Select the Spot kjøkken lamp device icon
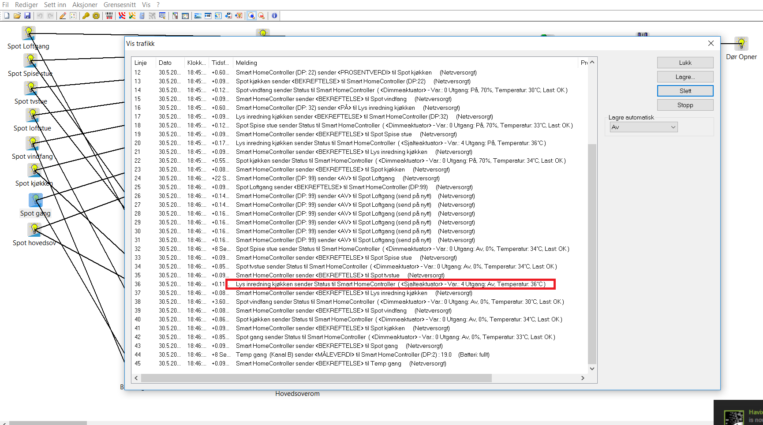This screenshot has width=763, height=425. pyautogui.click(x=34, y=170)
